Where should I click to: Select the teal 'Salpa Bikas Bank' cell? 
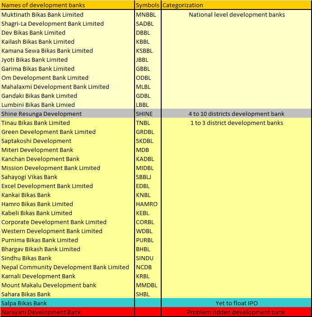67,303
